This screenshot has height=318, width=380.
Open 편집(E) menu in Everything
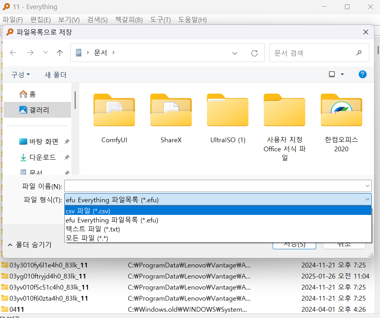click(41, 20)
